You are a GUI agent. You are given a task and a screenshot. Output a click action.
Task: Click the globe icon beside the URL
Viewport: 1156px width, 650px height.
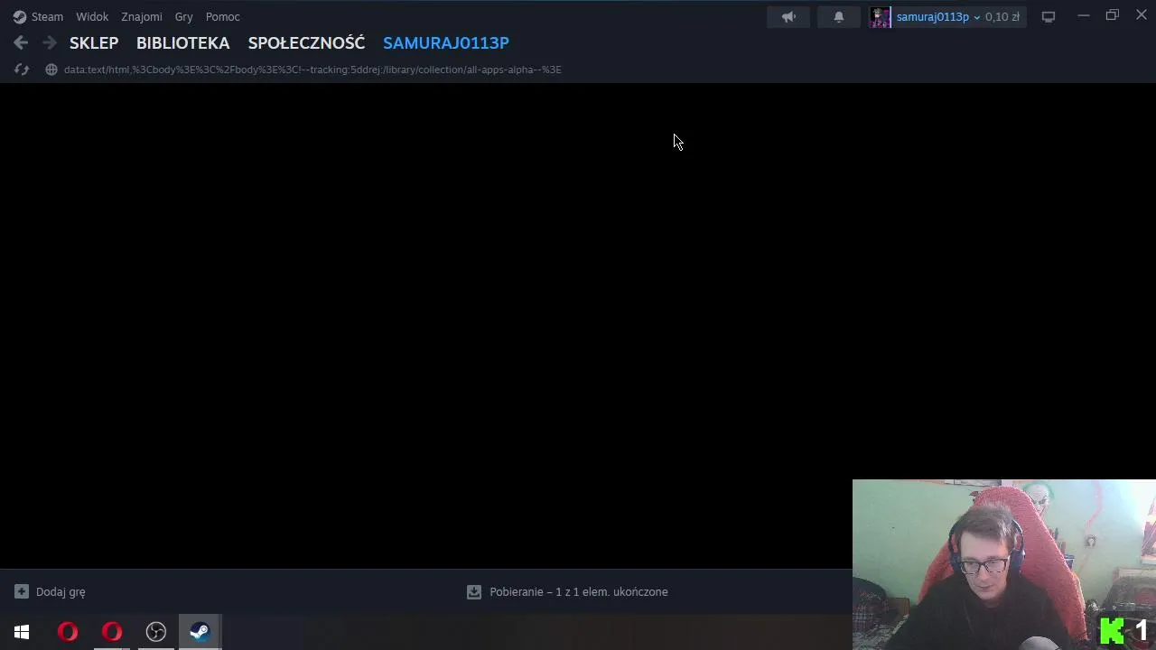point(51,70)
